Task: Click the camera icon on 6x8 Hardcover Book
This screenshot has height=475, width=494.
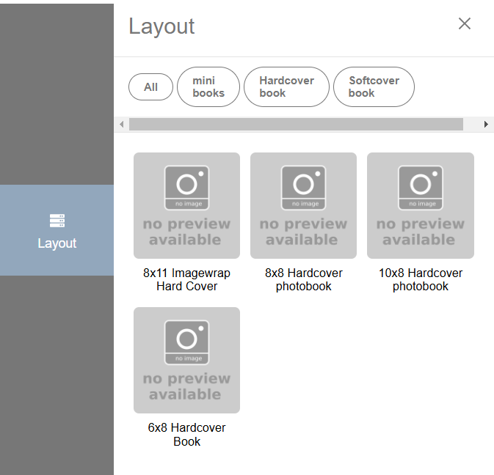Action: coord(186,342)
